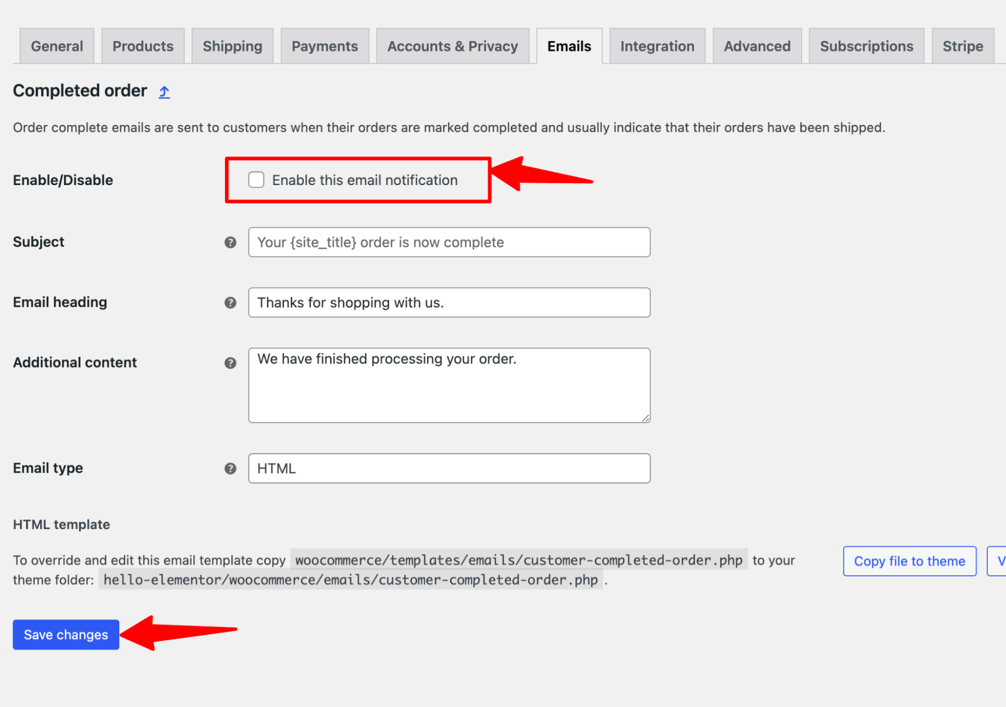Click the Save changes button

pos(65,635)
